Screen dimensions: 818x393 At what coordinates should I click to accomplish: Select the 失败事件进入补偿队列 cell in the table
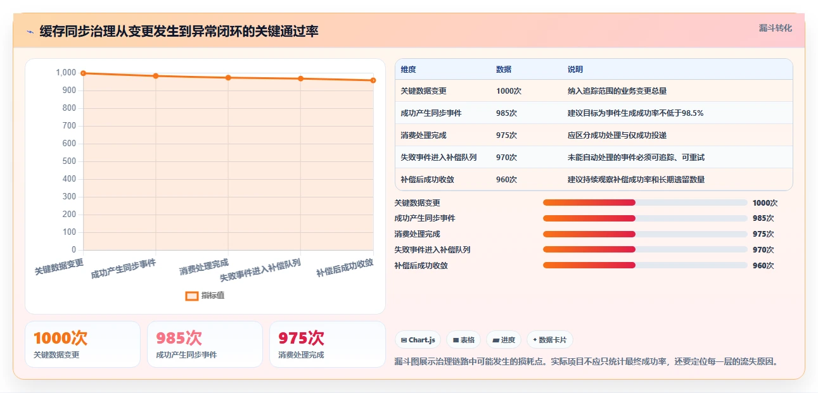(438, 158)
